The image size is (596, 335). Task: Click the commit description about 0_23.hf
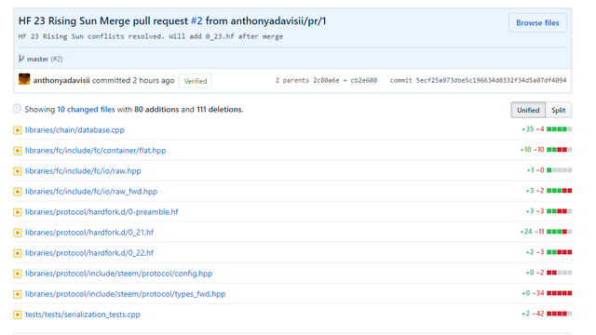[x=151, y=36]
